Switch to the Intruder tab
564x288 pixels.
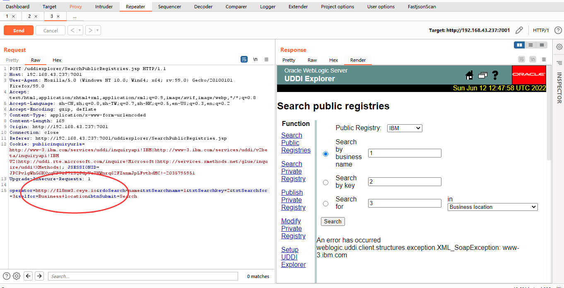click(x=104, y=7)
